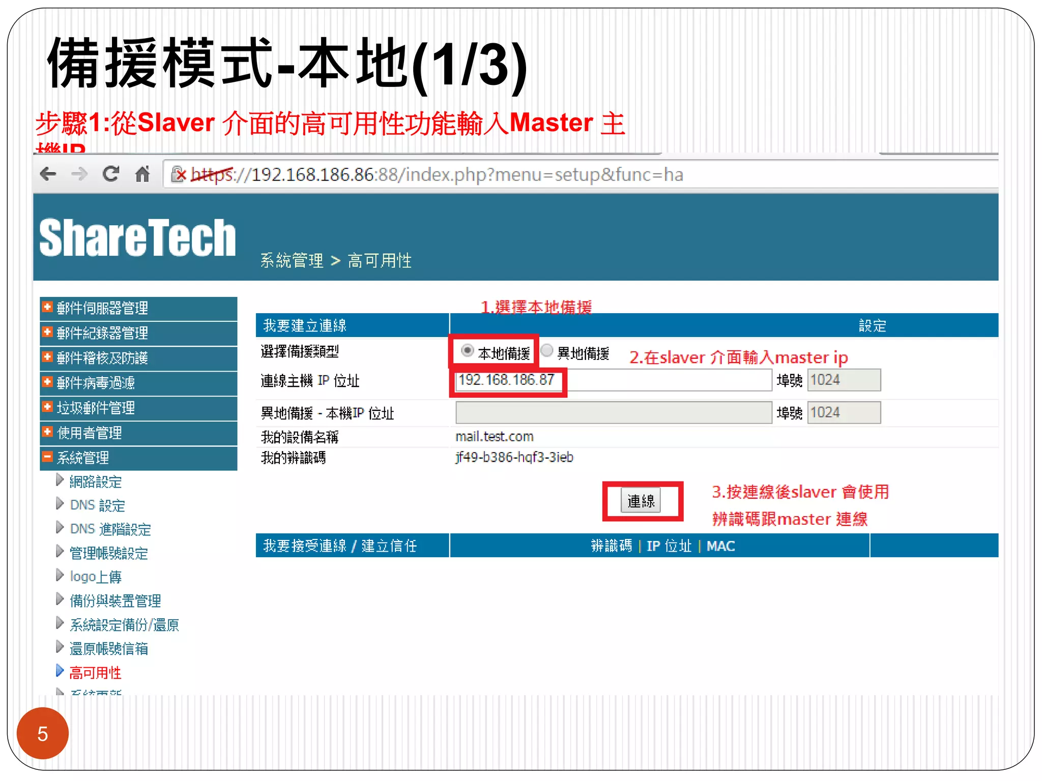
Task: Click port field beside 連線主機 IP
Action: tap(844, 380)
